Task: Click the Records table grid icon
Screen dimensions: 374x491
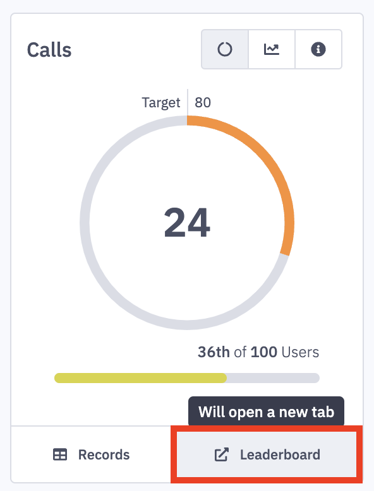Action: point(60,454)
